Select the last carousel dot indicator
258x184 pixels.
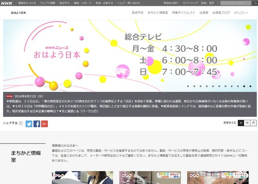pos(250,86)
